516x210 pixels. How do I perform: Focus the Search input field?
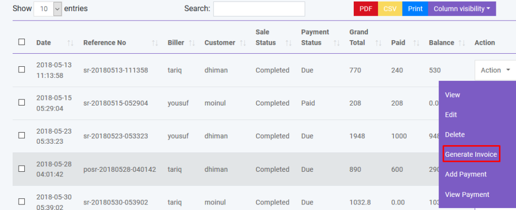click(259, 9)
